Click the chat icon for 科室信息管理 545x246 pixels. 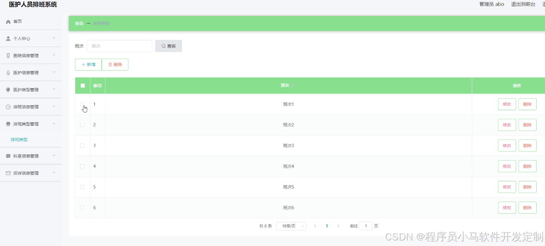[x=8, y=156]
